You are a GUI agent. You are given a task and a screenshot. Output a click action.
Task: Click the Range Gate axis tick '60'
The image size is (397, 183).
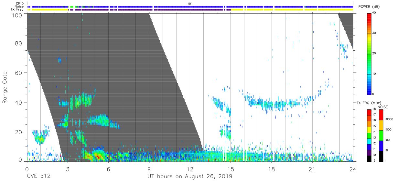(18, 73)
